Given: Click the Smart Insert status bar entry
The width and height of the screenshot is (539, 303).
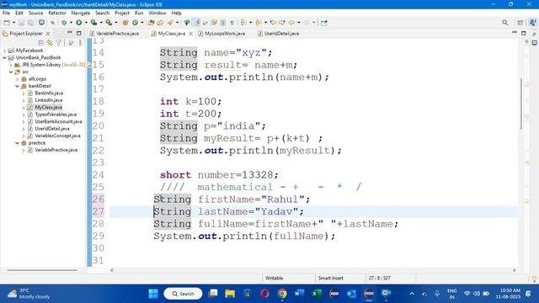Looking at the screenshot, I should point(331,279).
